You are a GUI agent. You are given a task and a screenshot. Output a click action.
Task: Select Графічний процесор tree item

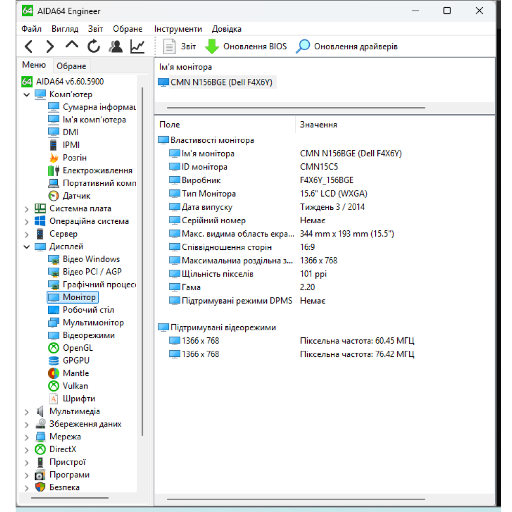tap(92, 284)
